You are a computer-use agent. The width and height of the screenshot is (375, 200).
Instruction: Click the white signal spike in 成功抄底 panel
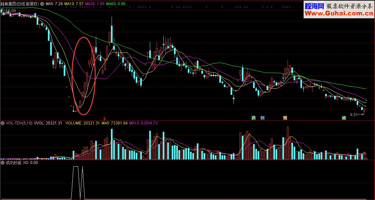click(x=82, y=182)
